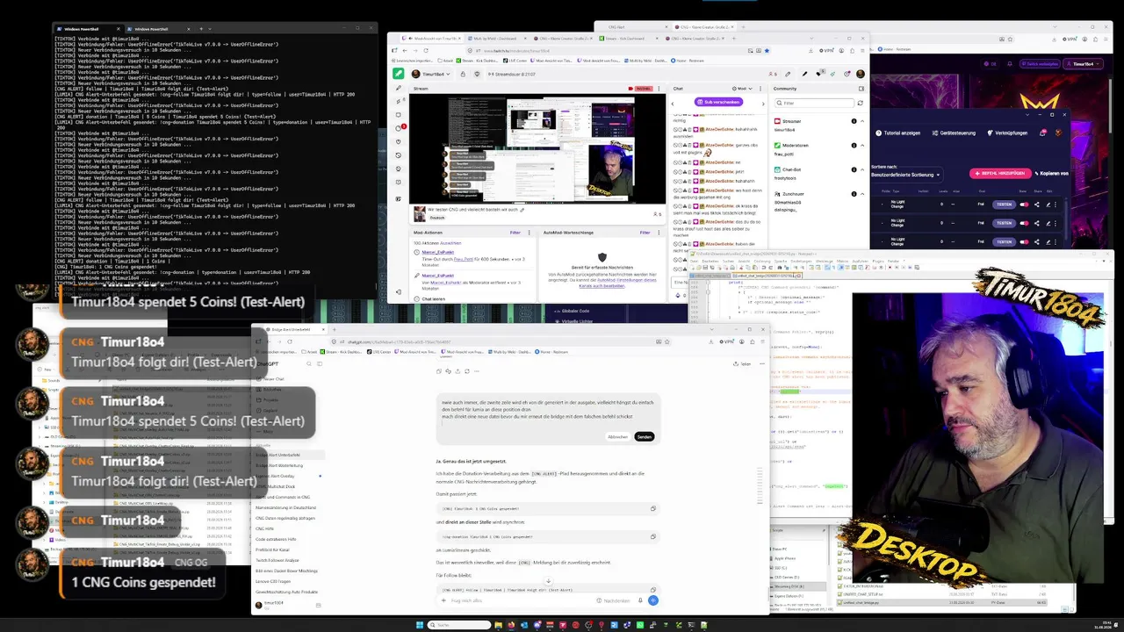
Task: Share the first No Light Change command
Action: [1036, 205]
